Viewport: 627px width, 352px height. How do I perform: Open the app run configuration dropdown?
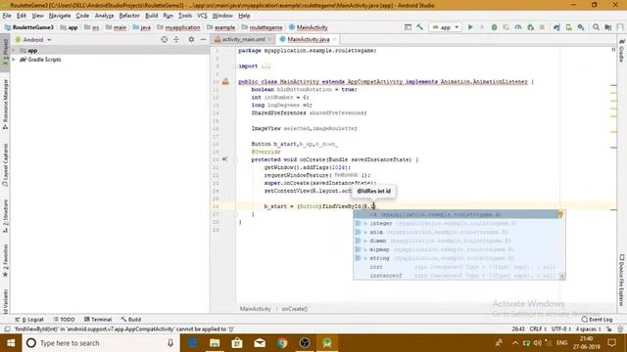[446, 27]
